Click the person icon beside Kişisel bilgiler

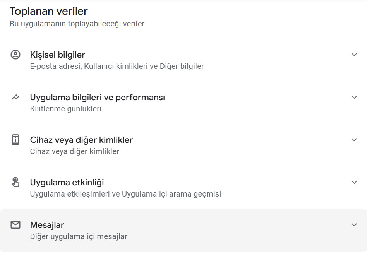tap(15, 55)
